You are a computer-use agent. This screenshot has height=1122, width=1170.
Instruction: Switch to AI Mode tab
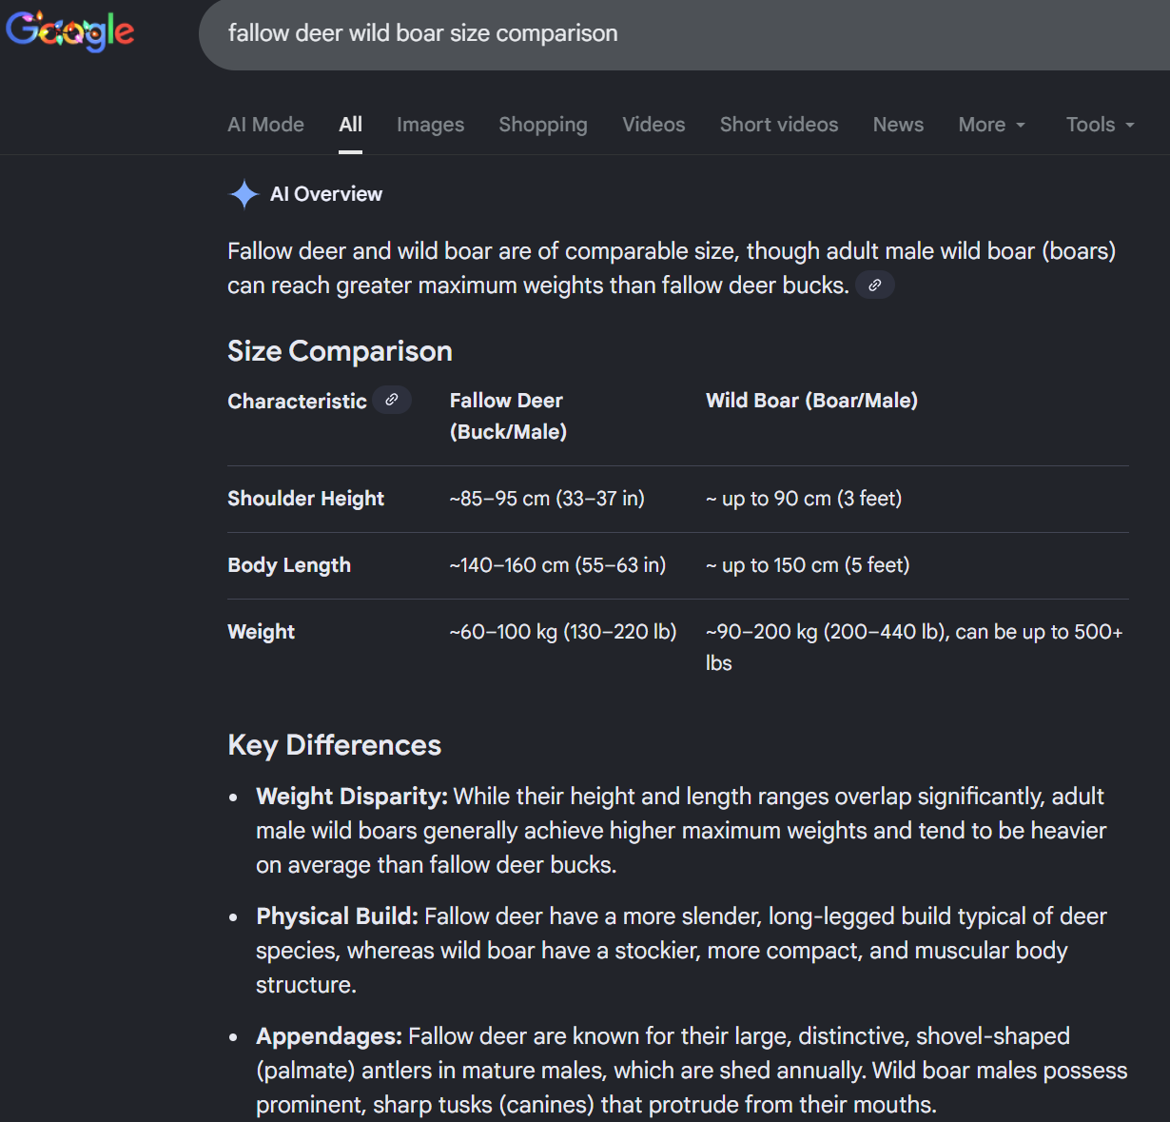265,125
